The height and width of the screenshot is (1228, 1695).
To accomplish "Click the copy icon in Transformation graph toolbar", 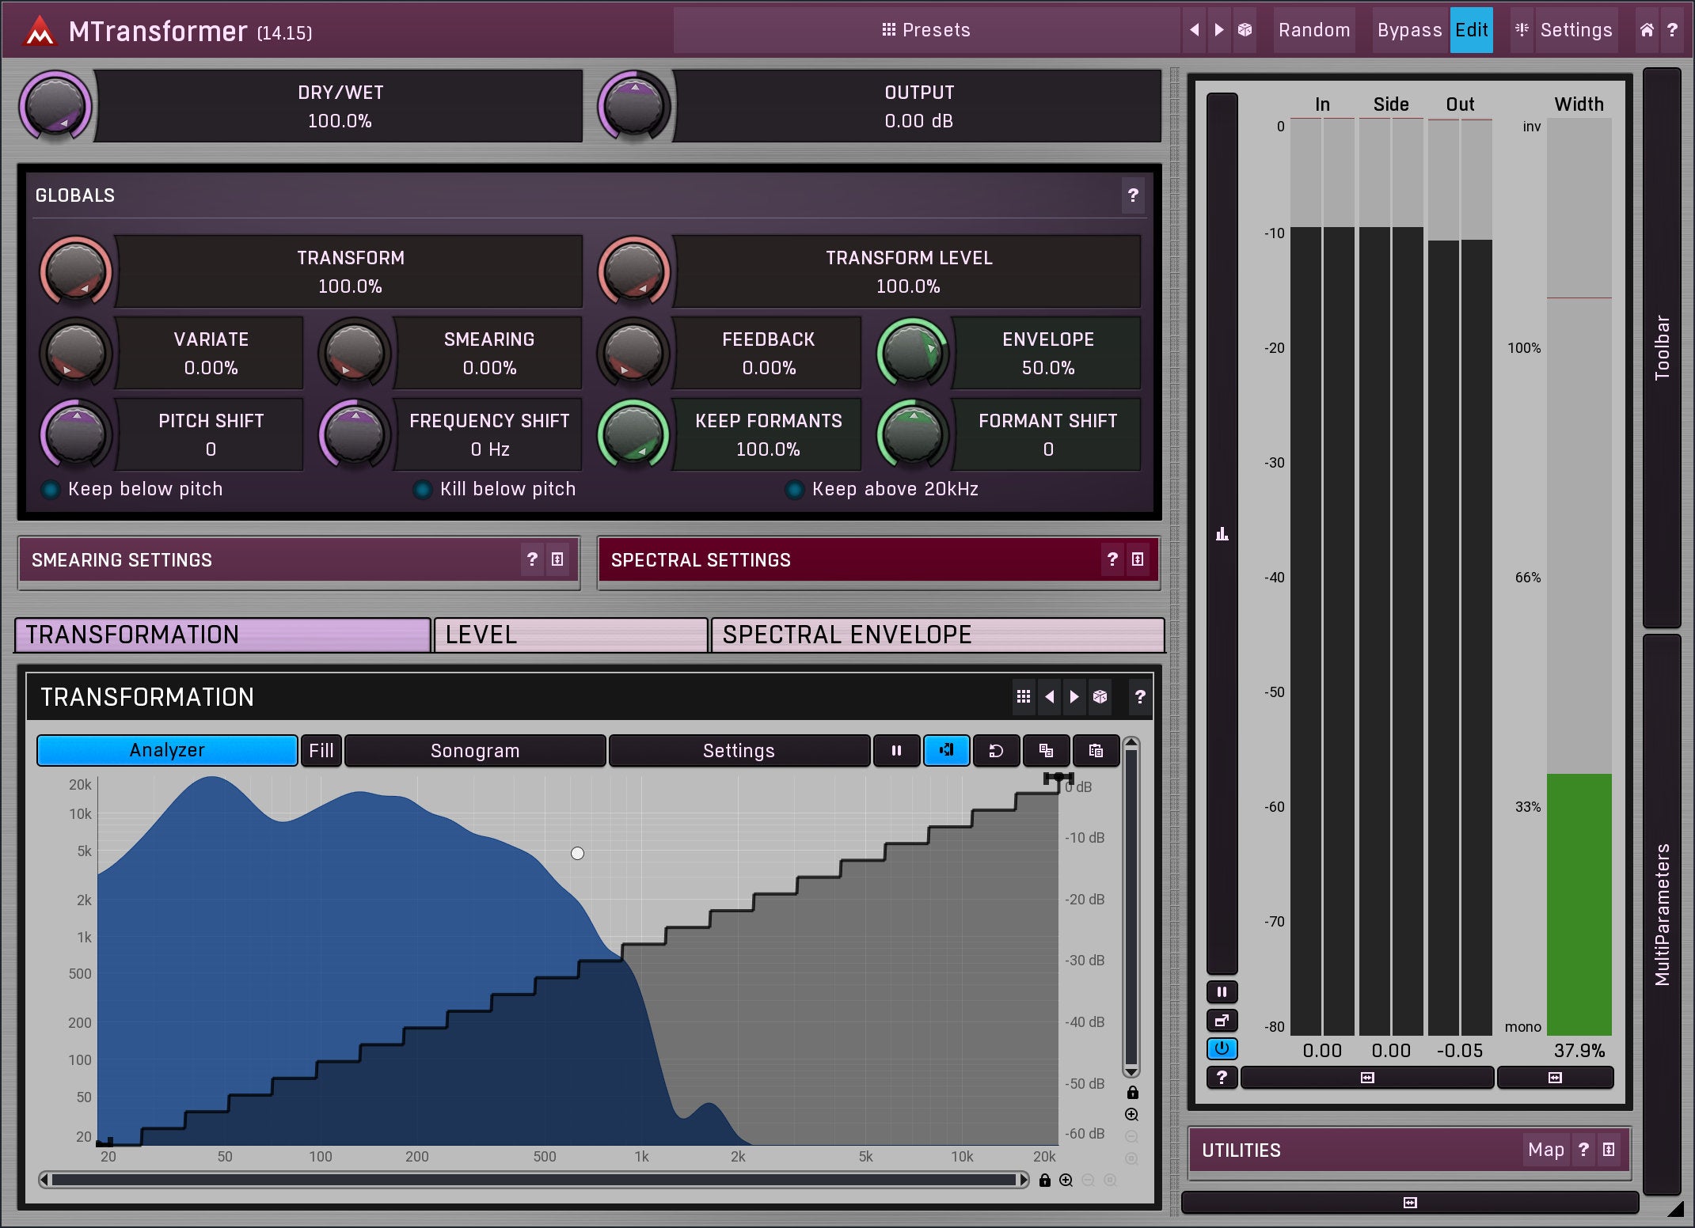I will pos(1046,750).
